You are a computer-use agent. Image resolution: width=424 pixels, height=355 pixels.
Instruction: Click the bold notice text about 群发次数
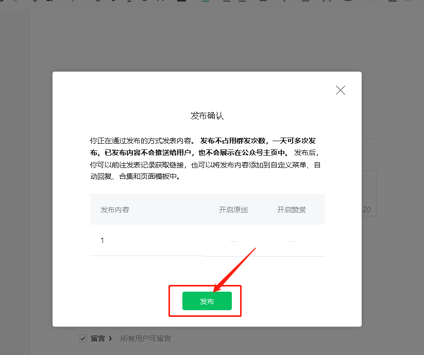203,146
